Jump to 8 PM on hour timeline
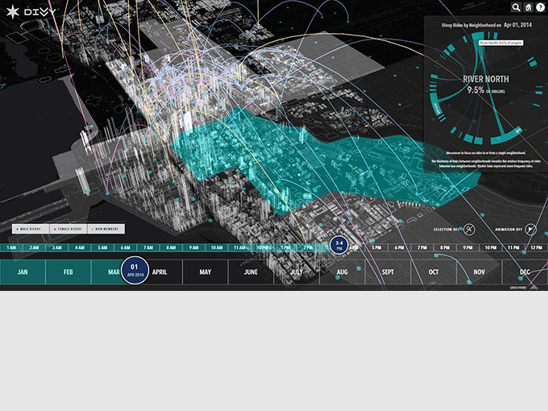The width and height of the screenshot is (548, 411). (445, 247)
